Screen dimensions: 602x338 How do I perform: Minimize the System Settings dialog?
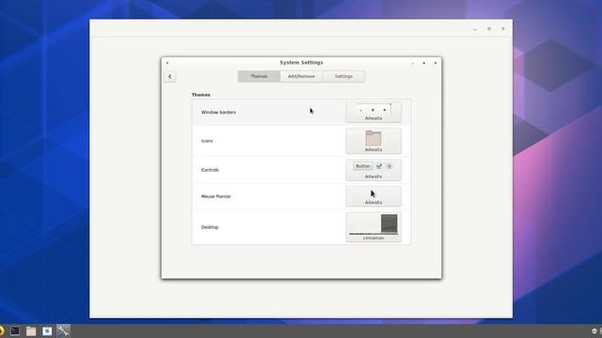point(412,63)
